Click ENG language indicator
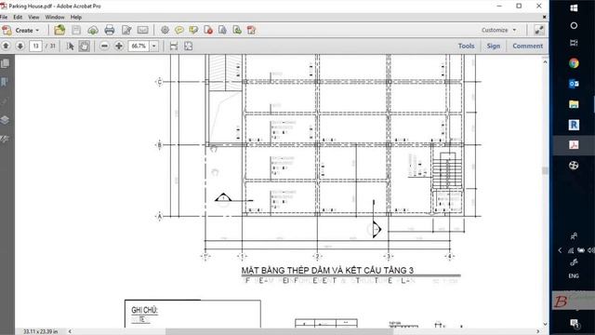The height and width of the screenshot is (335, 595). coord(574,276)
